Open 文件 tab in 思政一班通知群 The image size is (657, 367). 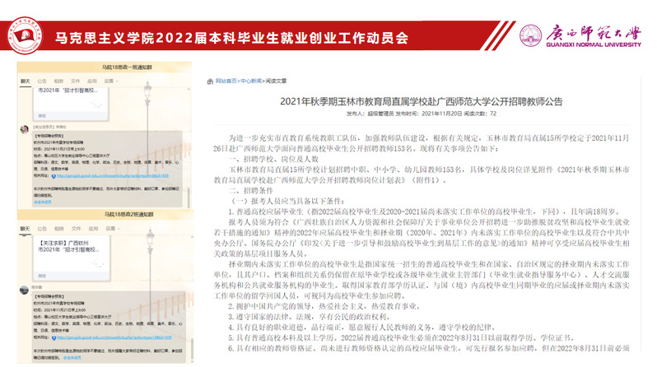click(x=76, y=81)
